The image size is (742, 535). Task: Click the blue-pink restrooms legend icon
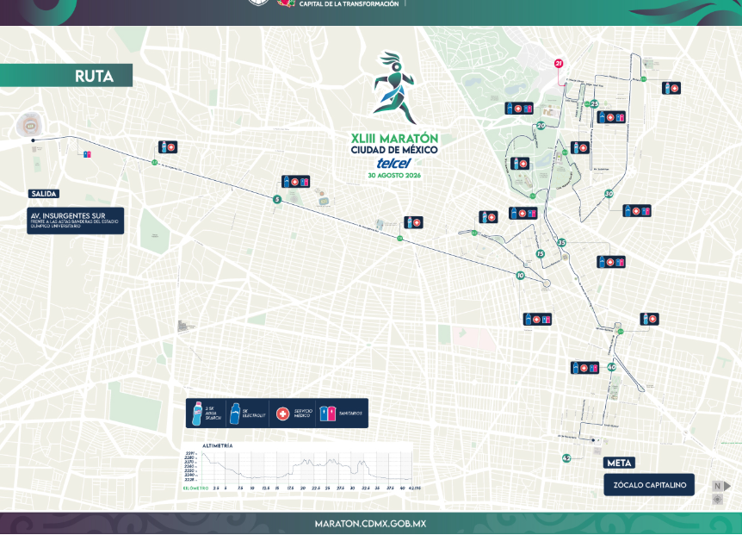(x=327, y=414)
